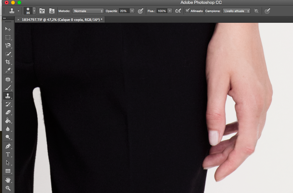Select the Hand tool
Screen dimensions: 293x193
(x=8, y=180)
